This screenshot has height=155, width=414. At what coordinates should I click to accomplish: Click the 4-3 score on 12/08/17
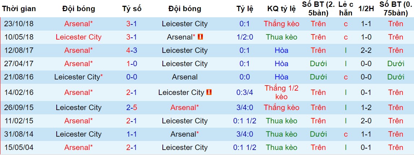131,50
